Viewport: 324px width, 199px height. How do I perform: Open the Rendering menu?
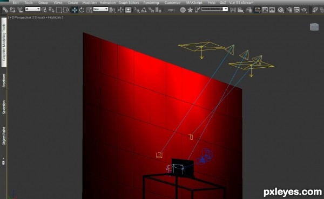pyautogui.click(x=151, y=3)
